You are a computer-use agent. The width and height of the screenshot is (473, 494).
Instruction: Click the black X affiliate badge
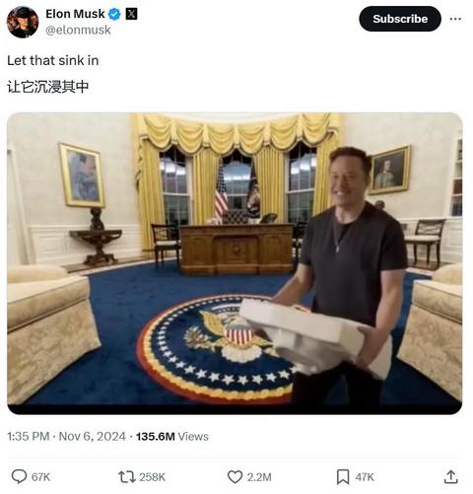[132, 14]
